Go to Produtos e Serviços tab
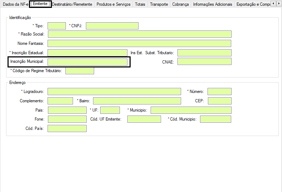Image resolution: width=282 pixels, height=192 pixels. (x=113, y=4)
